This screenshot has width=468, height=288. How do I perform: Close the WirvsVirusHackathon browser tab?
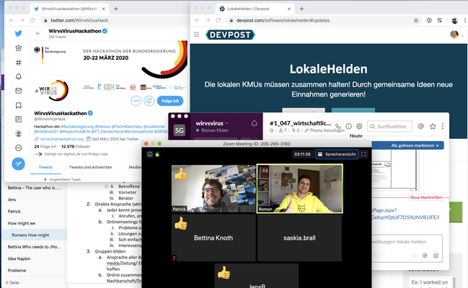[x=104, y=9]
